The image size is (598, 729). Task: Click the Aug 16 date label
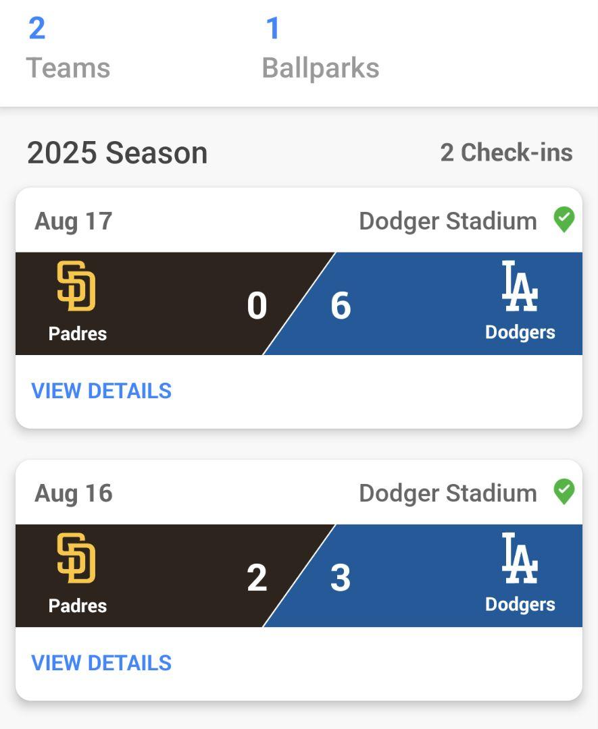point(73,493)
